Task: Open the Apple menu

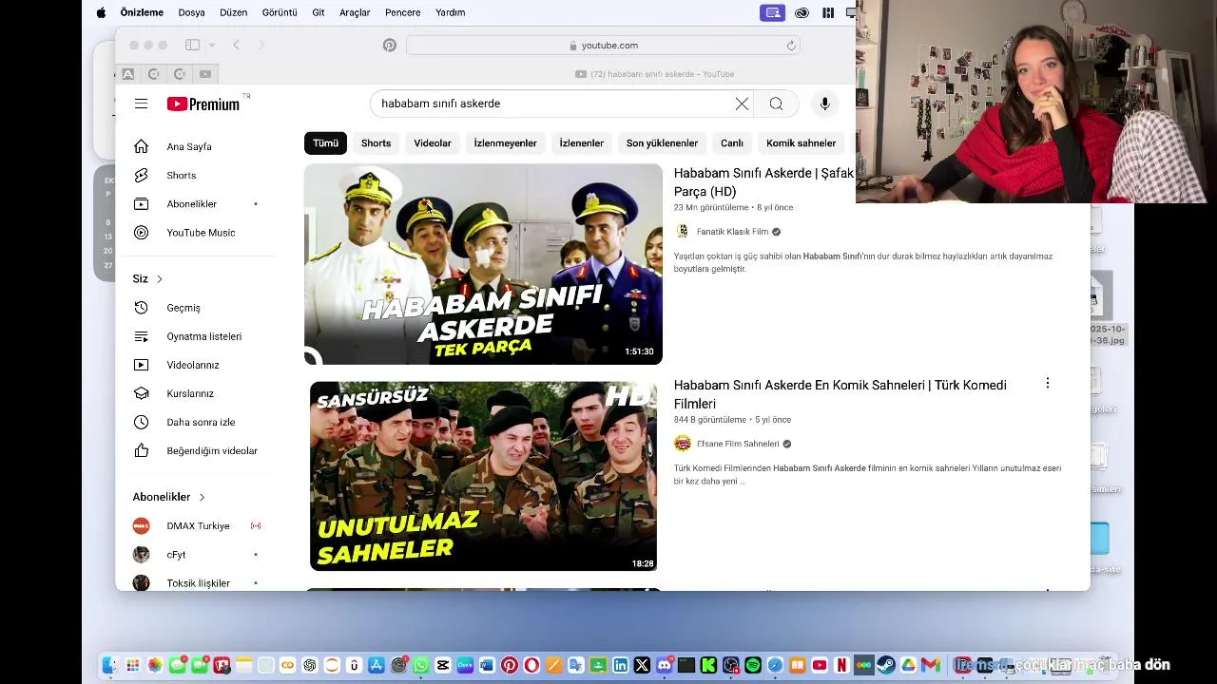Action: (101, 12)
